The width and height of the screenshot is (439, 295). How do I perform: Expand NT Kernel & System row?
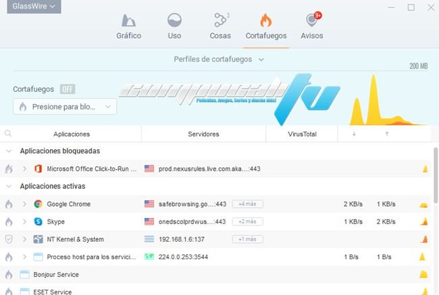tap(24, 239)
